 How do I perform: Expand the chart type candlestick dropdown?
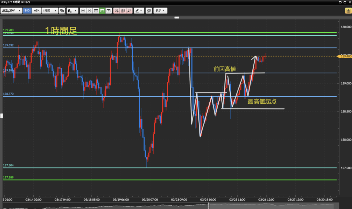coord(72,11)
